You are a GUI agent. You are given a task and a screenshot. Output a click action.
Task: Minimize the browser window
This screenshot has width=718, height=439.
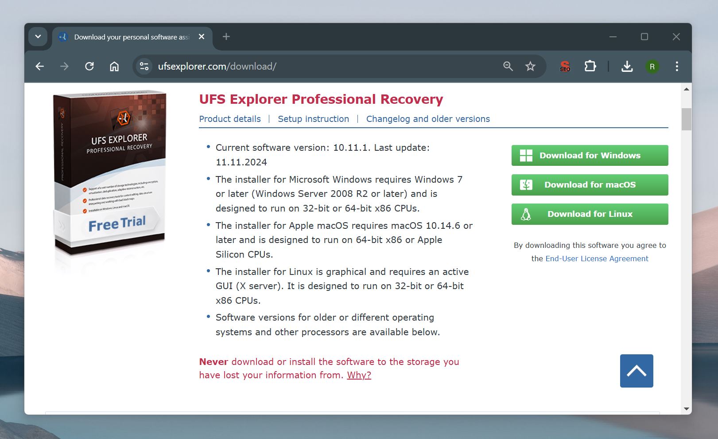613,37
